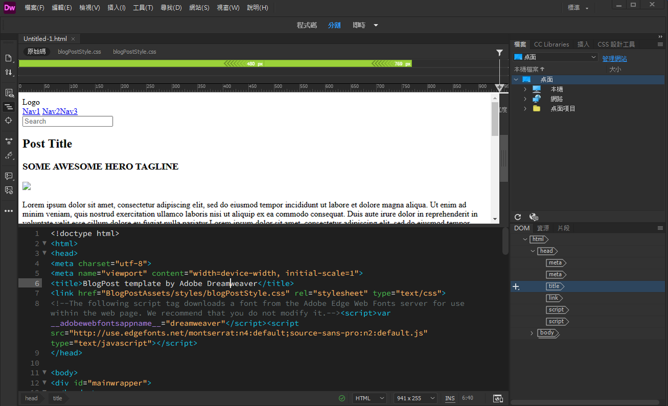Image resolution: width=668 pixels, height=406 pixels.
Task: Switch to CC Libraries tab
Action: click(x=552, y=44)
